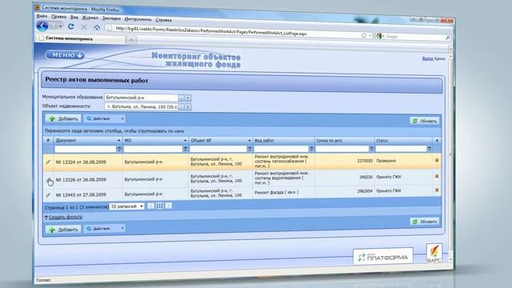
Task: Click the Документ filter input field
Action: (86, 150)
